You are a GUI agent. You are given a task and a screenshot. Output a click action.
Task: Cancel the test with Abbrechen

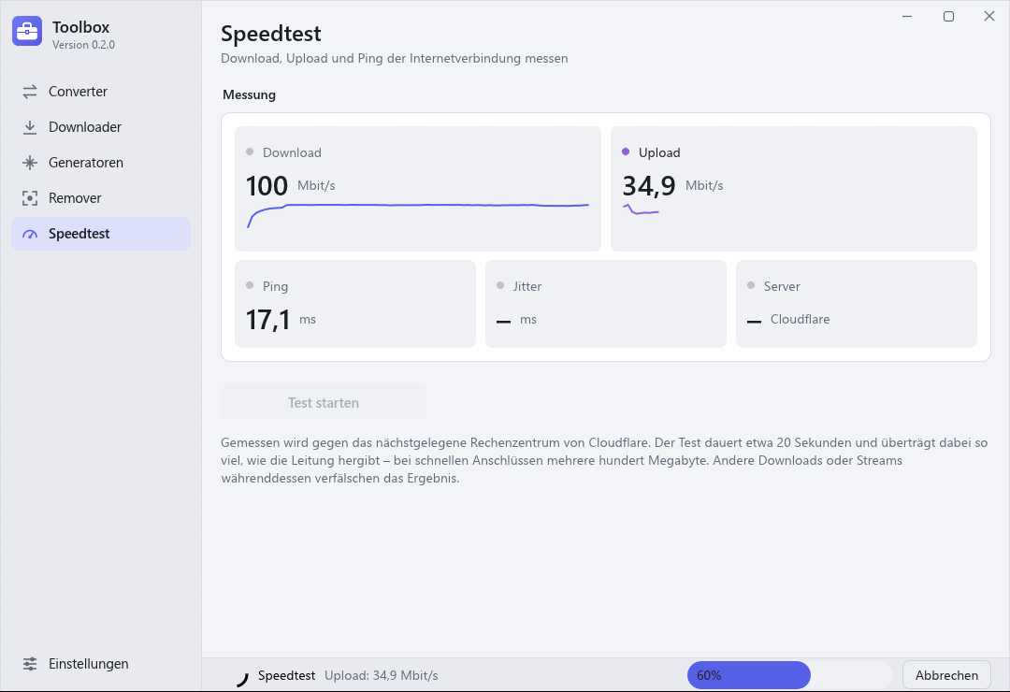pos(946,675)
